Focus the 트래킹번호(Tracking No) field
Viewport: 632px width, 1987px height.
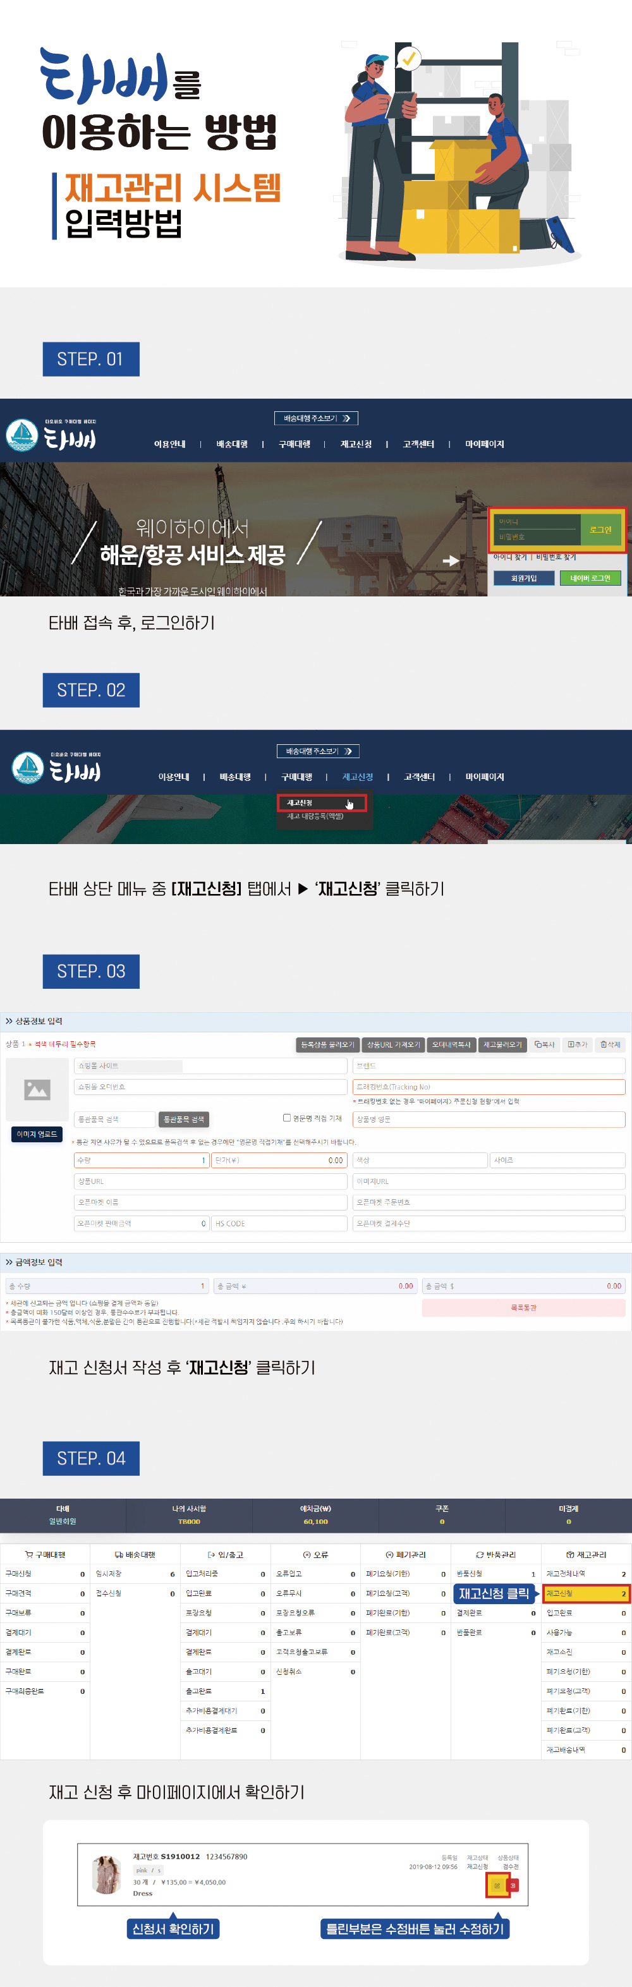[x=489, y=1087]
